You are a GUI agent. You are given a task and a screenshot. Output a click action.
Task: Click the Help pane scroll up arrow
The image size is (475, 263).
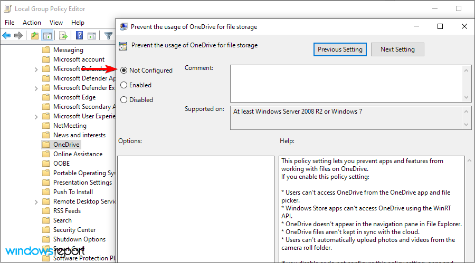pyautogui.click(x=469, y=160)
